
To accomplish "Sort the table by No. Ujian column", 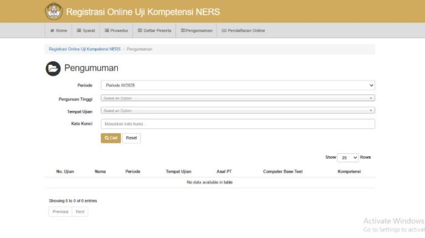I will tap(65, 172).
